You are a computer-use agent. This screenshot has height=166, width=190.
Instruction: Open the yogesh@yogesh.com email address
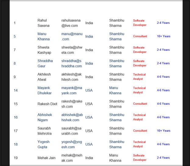click(72, 144)
